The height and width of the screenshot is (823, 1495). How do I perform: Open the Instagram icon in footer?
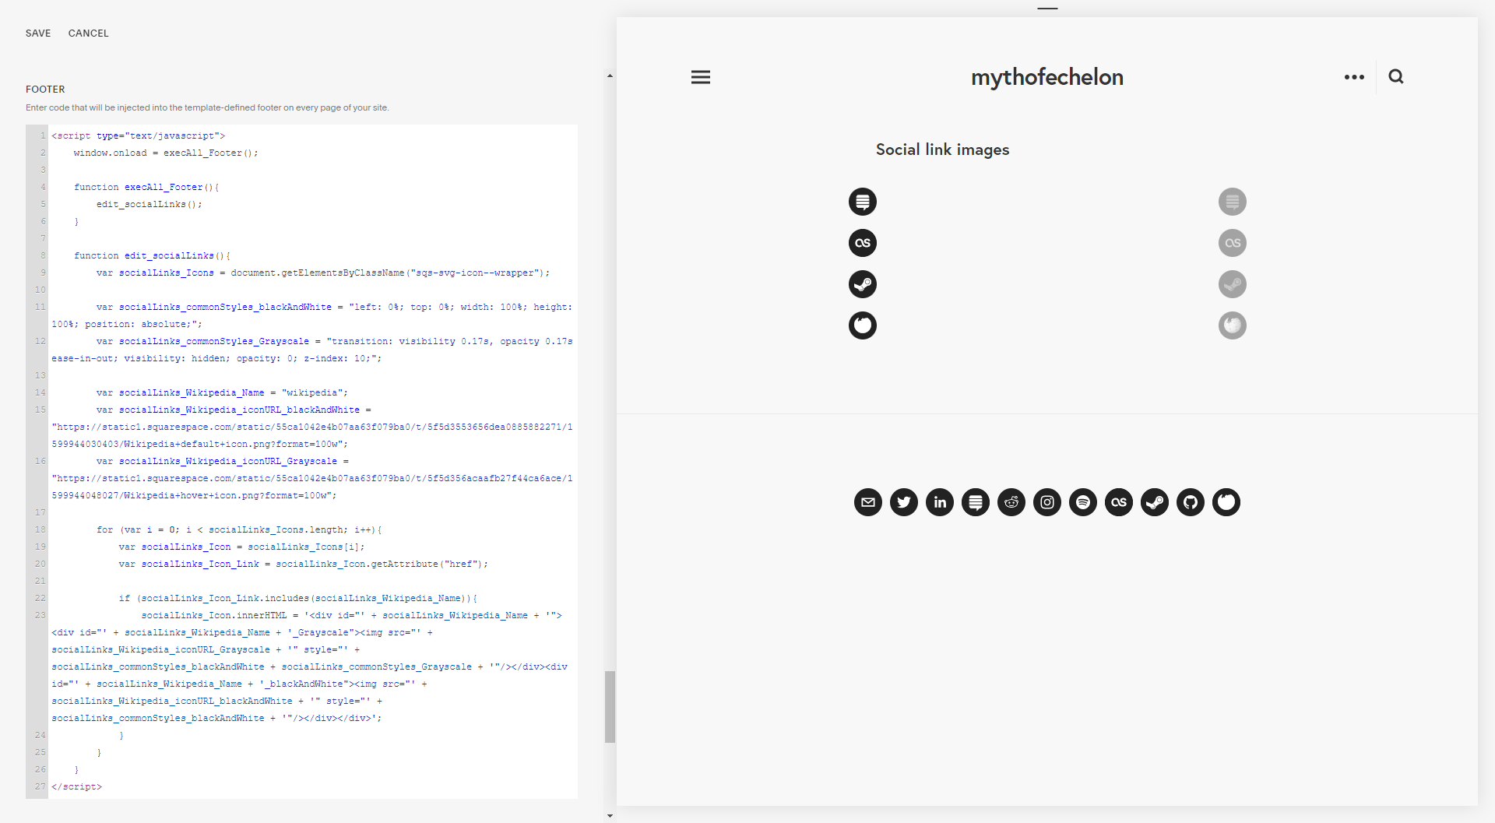tap(1047, 502)
